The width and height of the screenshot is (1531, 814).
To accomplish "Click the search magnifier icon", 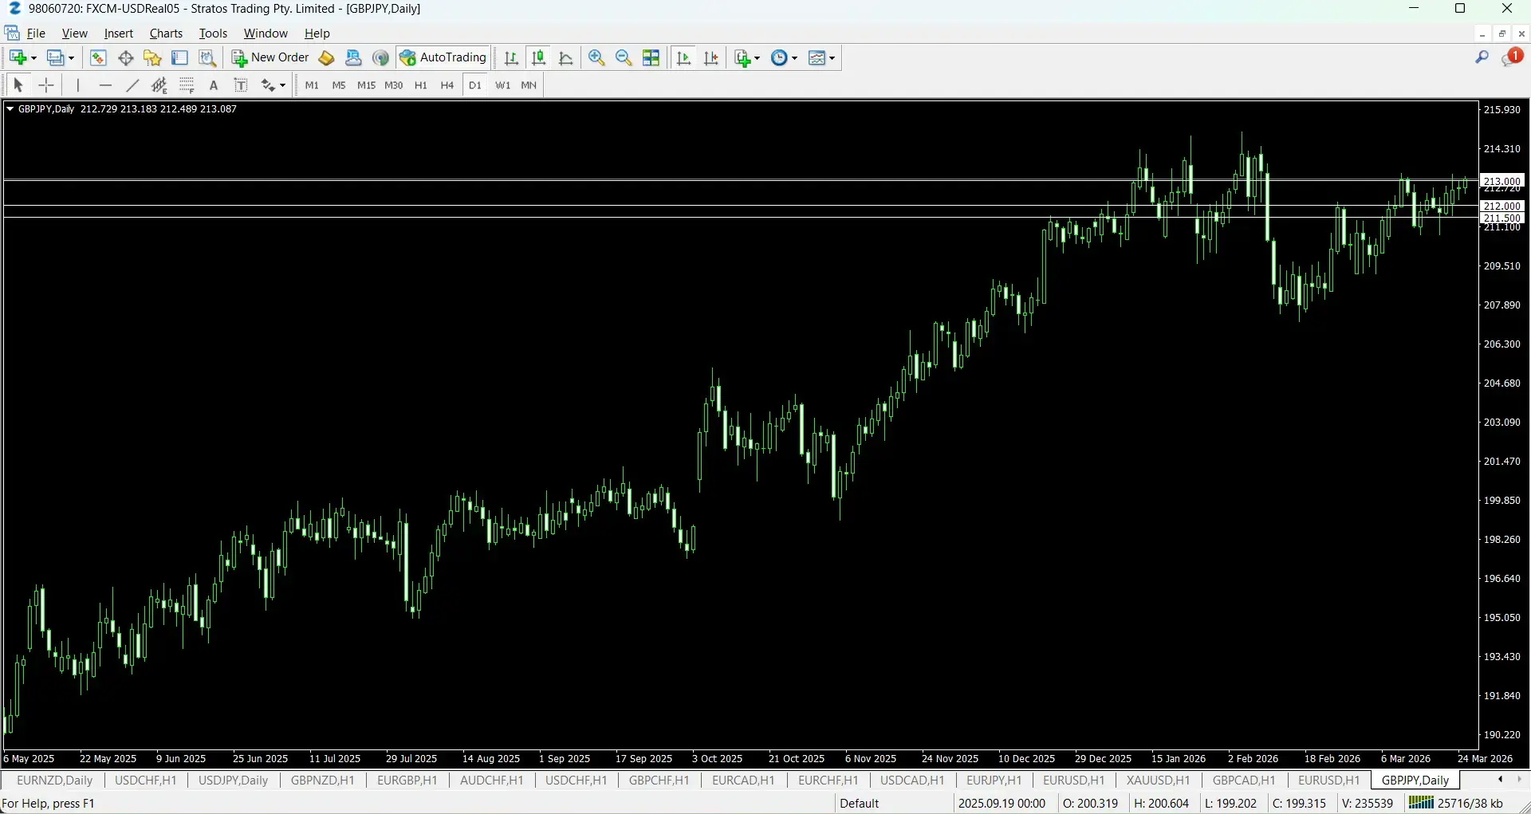I will pyautogui.click(x=1482, y=57).
